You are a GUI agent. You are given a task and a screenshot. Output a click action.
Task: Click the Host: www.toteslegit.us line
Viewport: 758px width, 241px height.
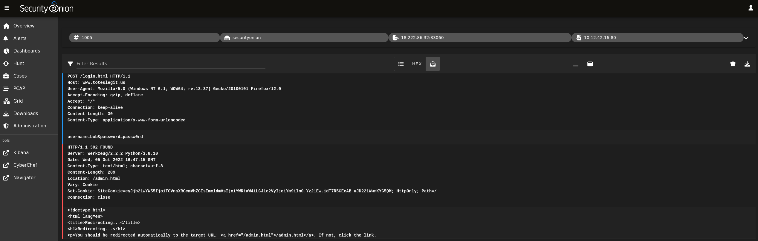[x=96, y=83]
